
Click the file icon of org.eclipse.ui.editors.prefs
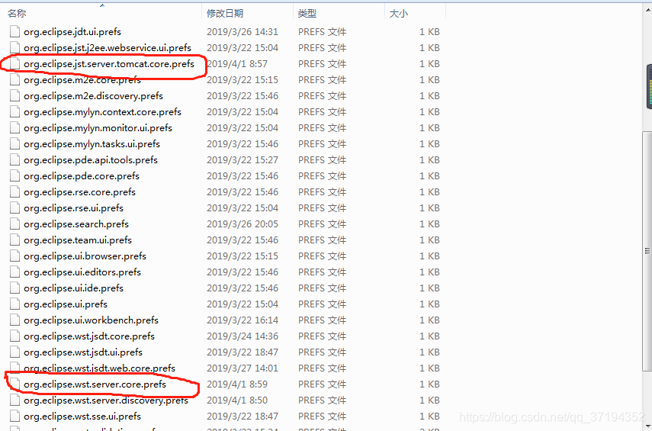(x=14, y=272)
